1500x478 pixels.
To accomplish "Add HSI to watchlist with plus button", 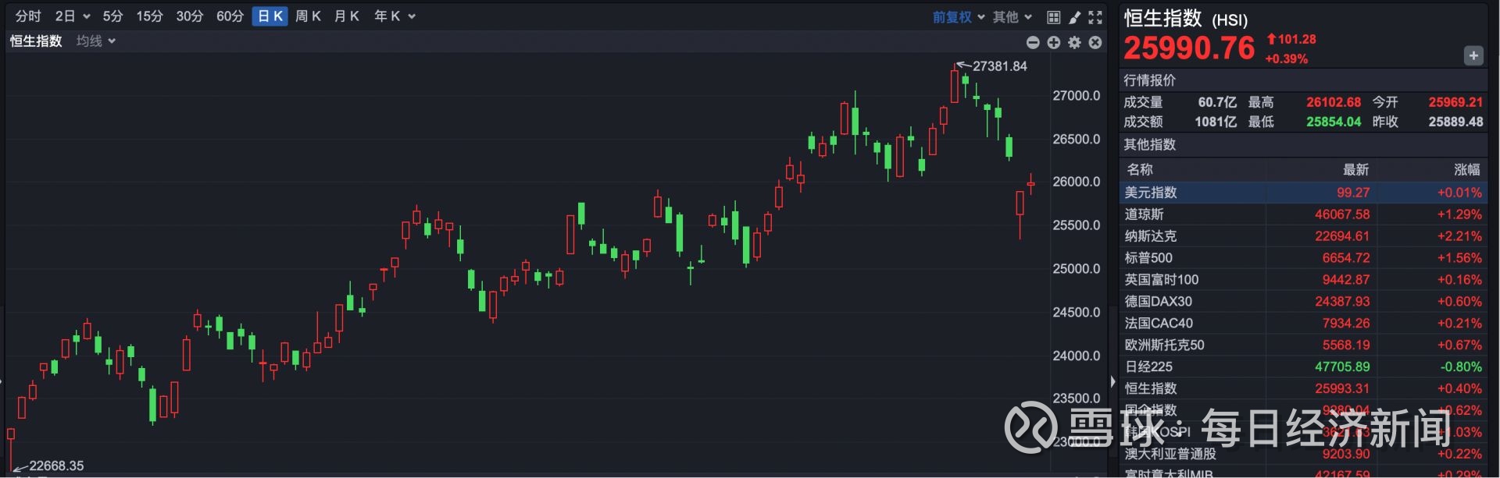I will click(1473, 55).
